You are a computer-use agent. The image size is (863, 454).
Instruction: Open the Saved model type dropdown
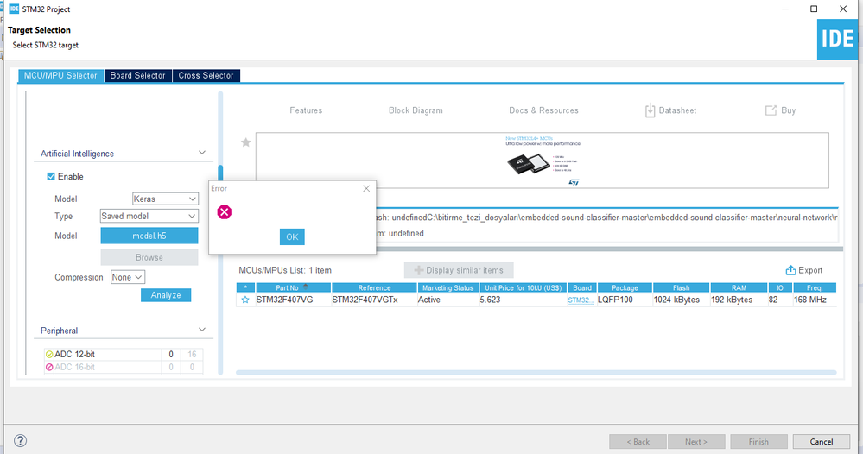(149, 216)
